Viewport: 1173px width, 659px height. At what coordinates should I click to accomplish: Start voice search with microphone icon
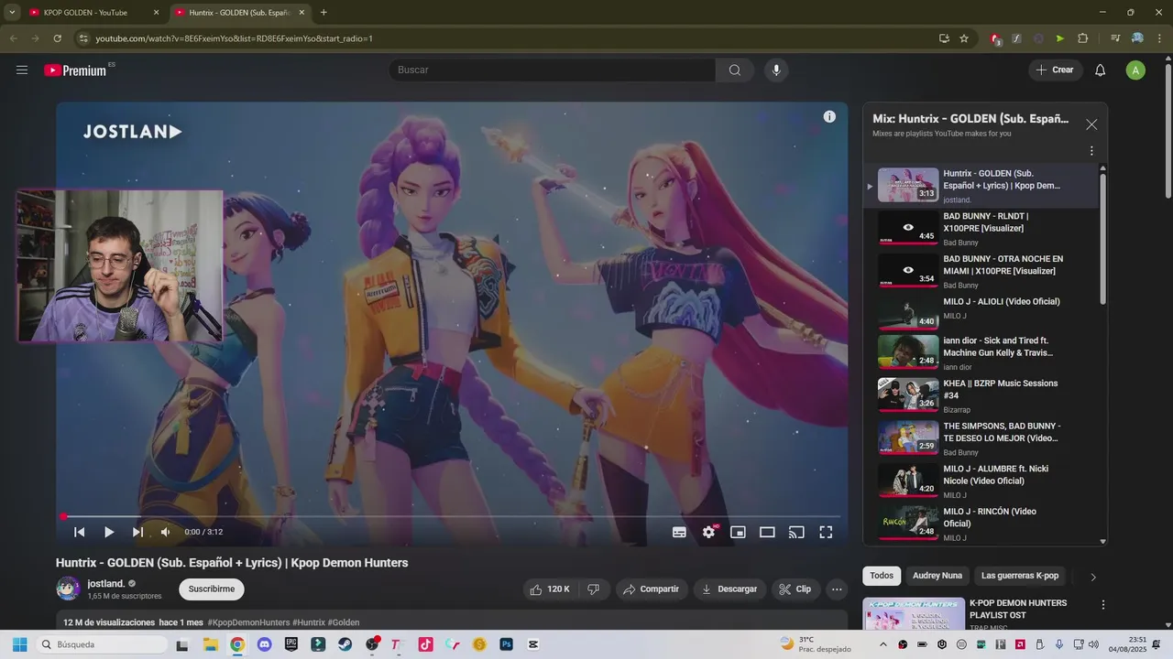pyautogui.click(x=776, y=70)
